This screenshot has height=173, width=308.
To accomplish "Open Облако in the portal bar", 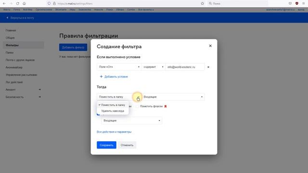I will (120, 10).
